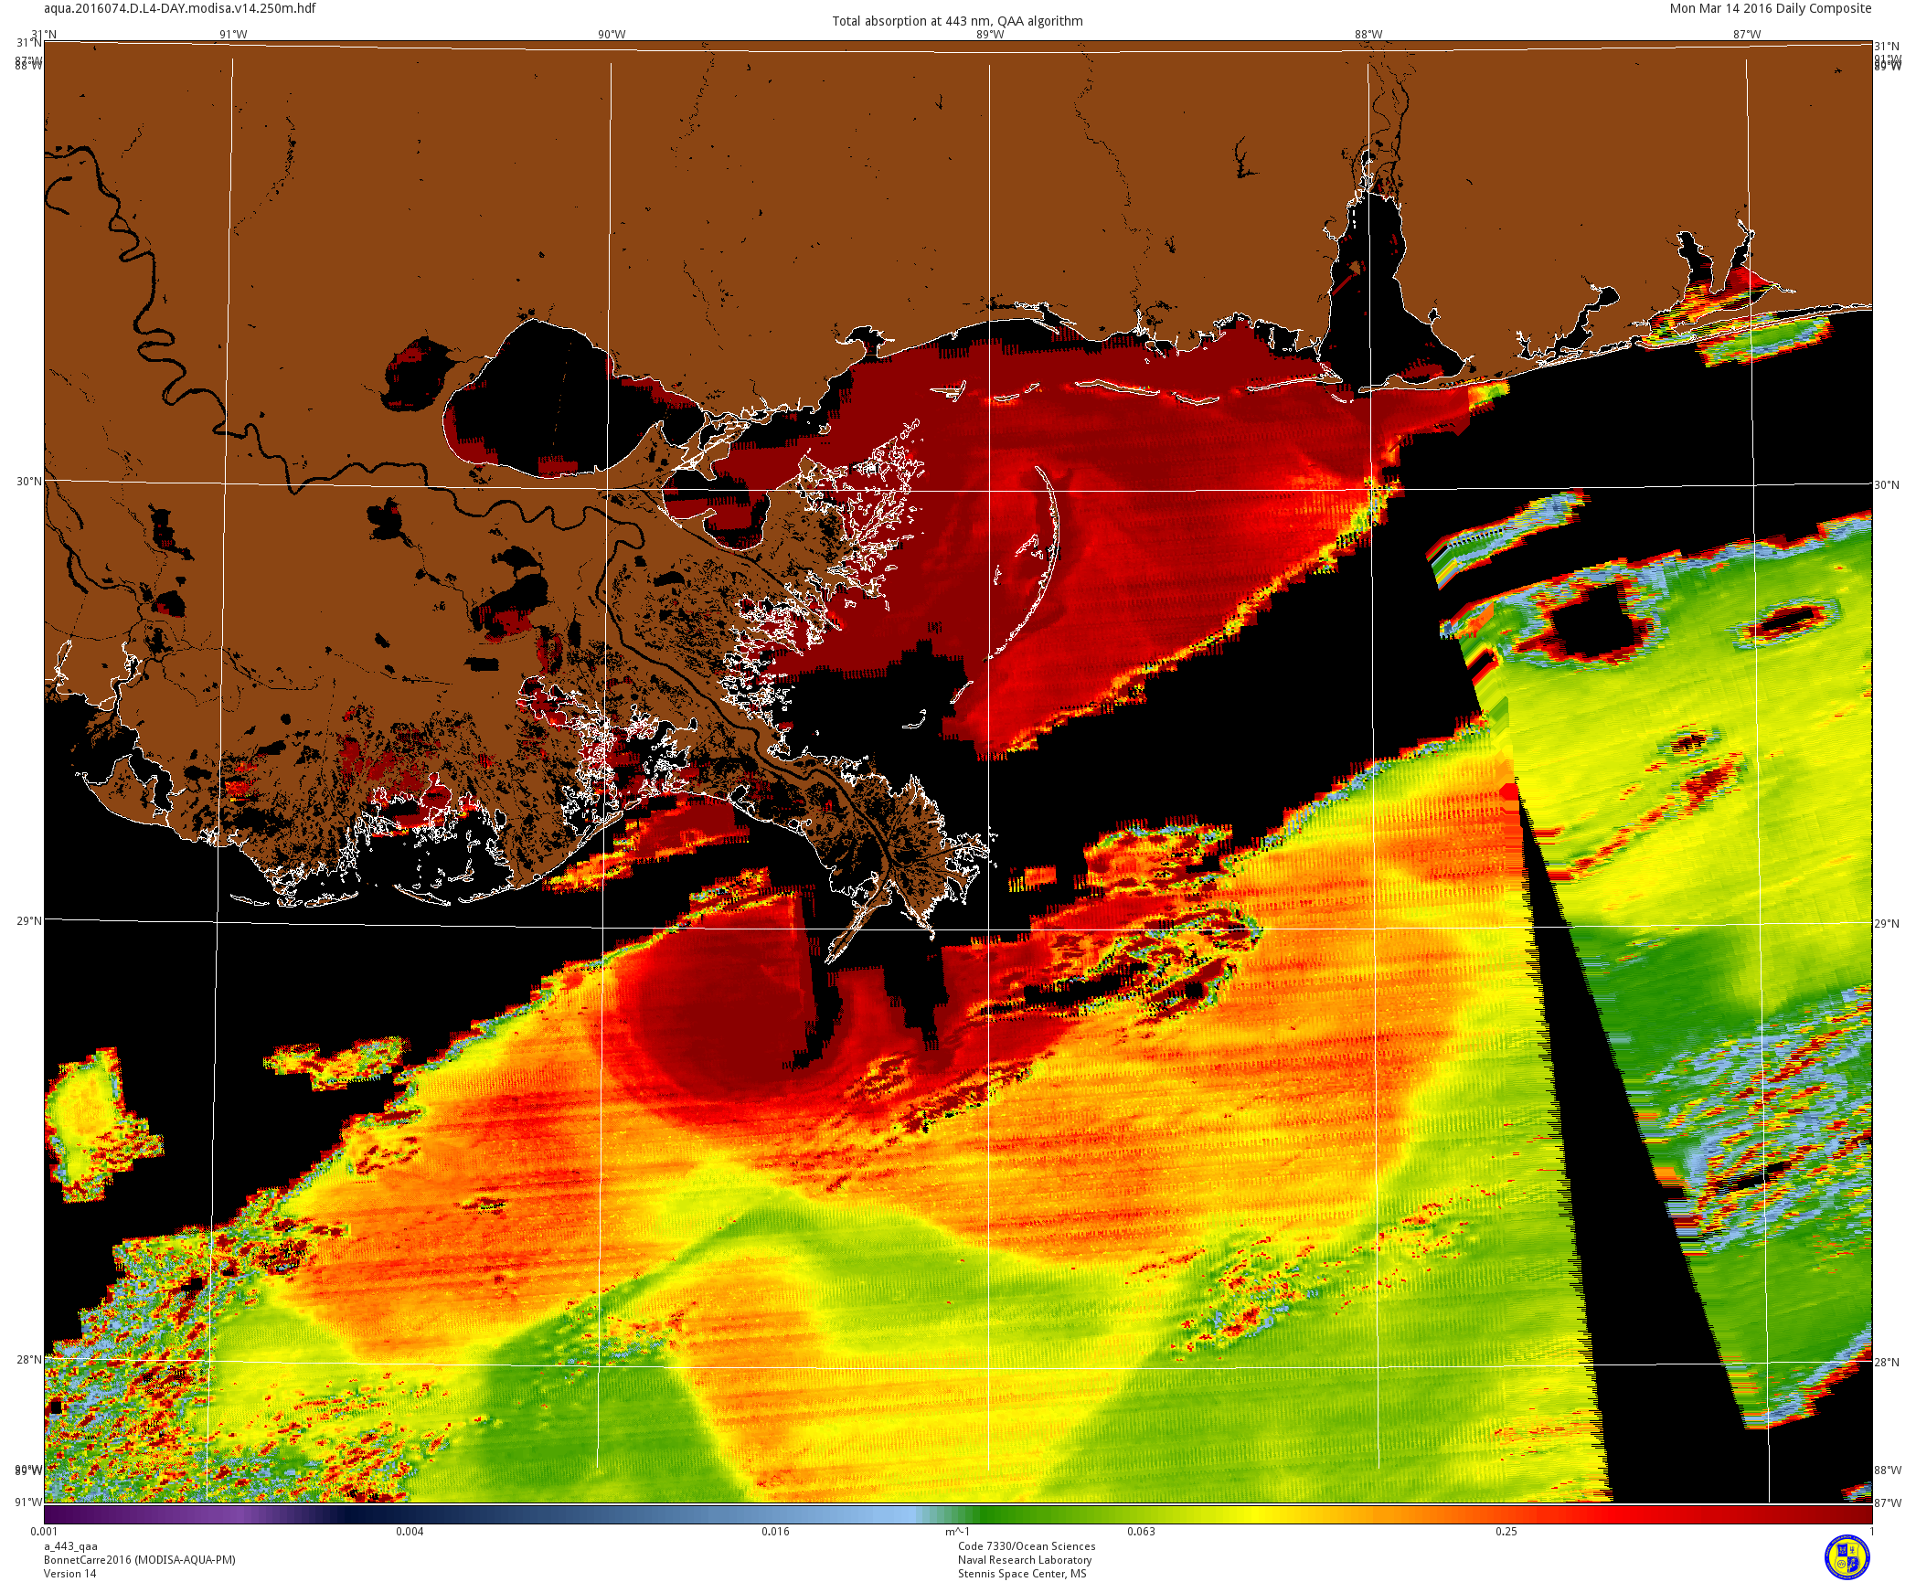Click the 0.063 colorbar tick label
1916x1582 pixels.
pos(1140,1532)
